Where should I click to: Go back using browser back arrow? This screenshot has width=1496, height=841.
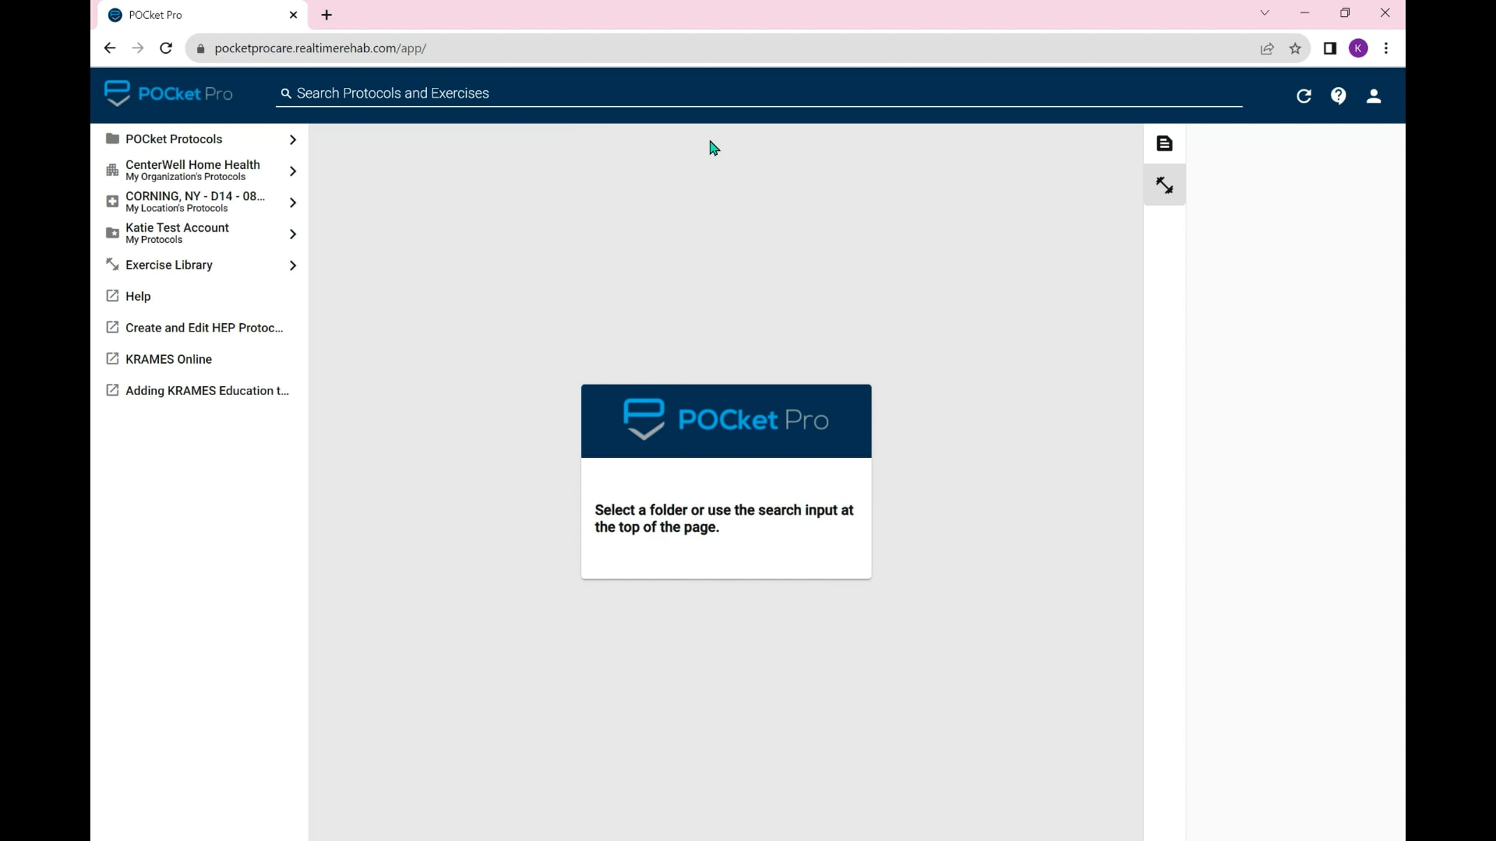point(110,48)
